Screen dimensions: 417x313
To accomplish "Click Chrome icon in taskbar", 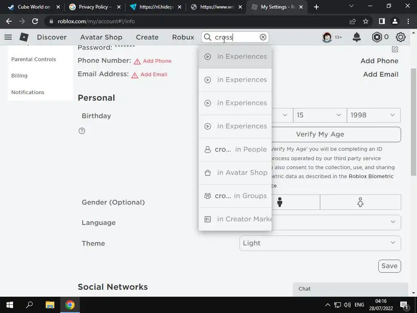I will [x=70, y=305].
